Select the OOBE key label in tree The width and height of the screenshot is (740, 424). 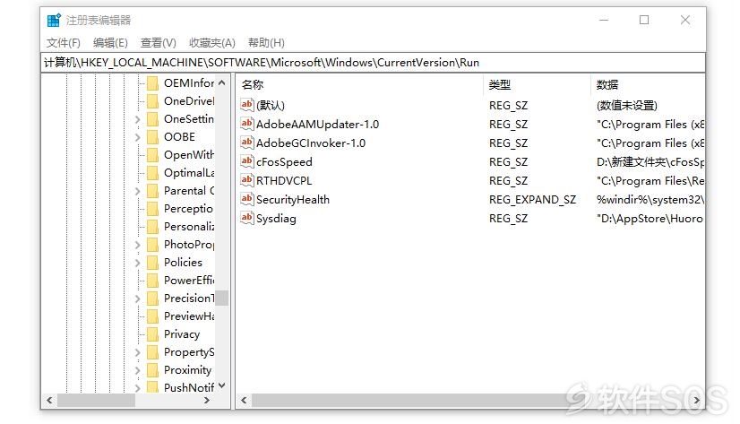pyautogui.click(x=179, y=137)
